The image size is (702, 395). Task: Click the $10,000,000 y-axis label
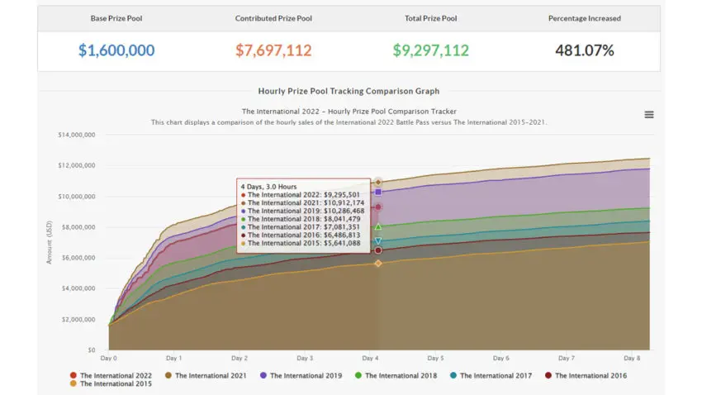pos(77,197)
